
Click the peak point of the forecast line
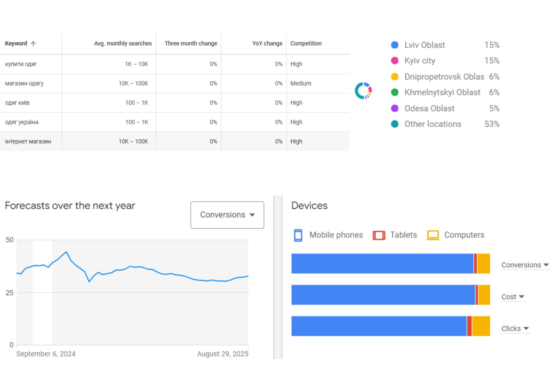click(66, 252)
